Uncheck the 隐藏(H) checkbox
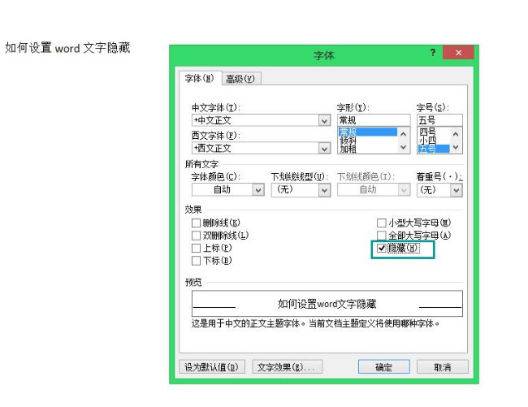Screen dimensions: 528x407 pos(382,248)
